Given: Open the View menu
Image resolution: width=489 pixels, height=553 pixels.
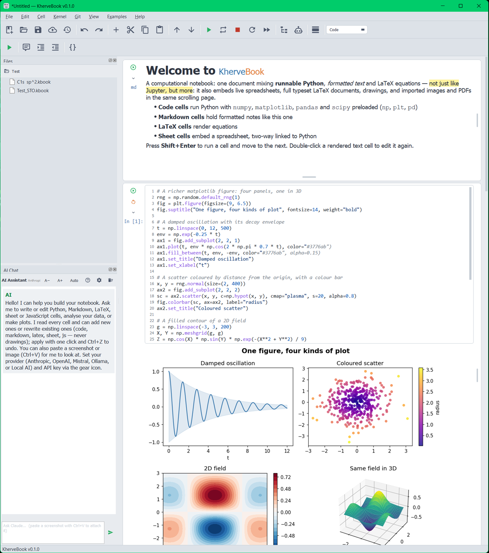Looking at the screenshot, I should pyautogui.click(x=94, y=17).
